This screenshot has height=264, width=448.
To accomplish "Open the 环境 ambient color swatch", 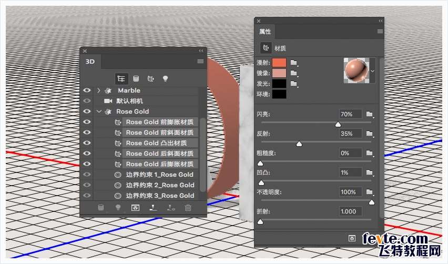I will pos(279,94).
